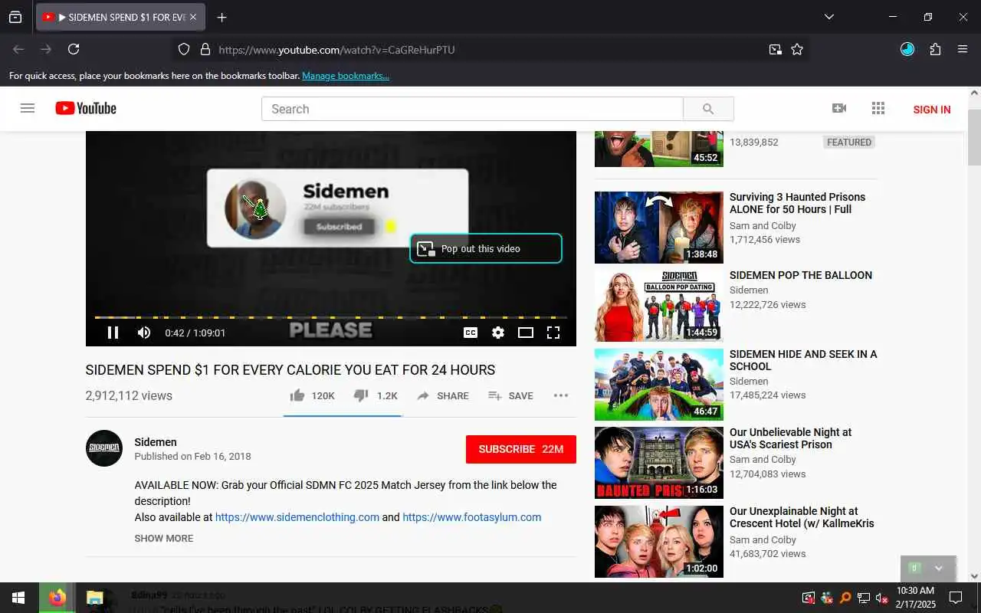
Task: Click Sam and Colby under Surviving 3 Haunted Prisons
Action: (x=763, y=225)
